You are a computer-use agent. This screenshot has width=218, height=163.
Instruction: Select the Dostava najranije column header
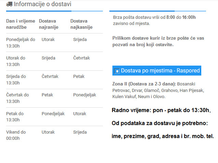(x=49, y=24)
